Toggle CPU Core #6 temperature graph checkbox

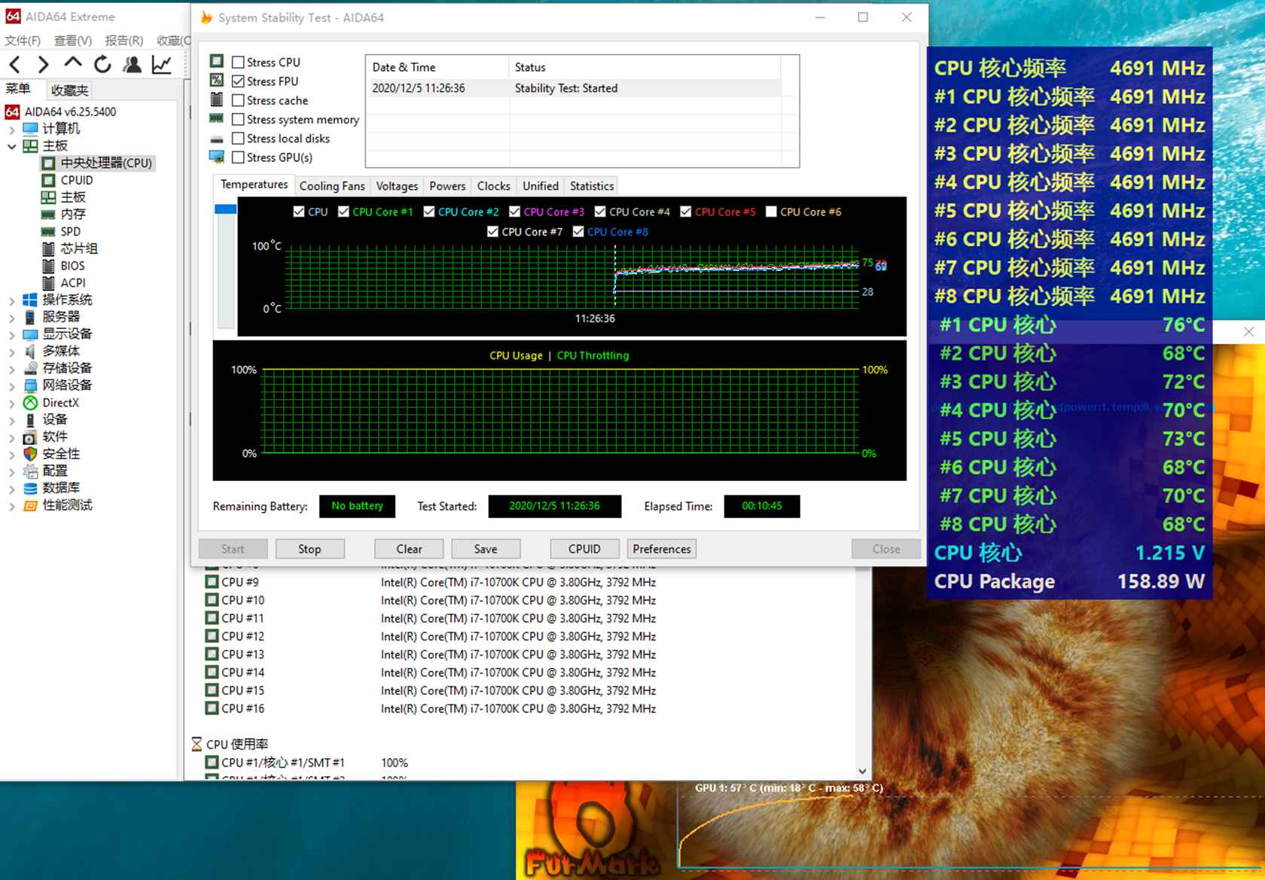point(771,212)
